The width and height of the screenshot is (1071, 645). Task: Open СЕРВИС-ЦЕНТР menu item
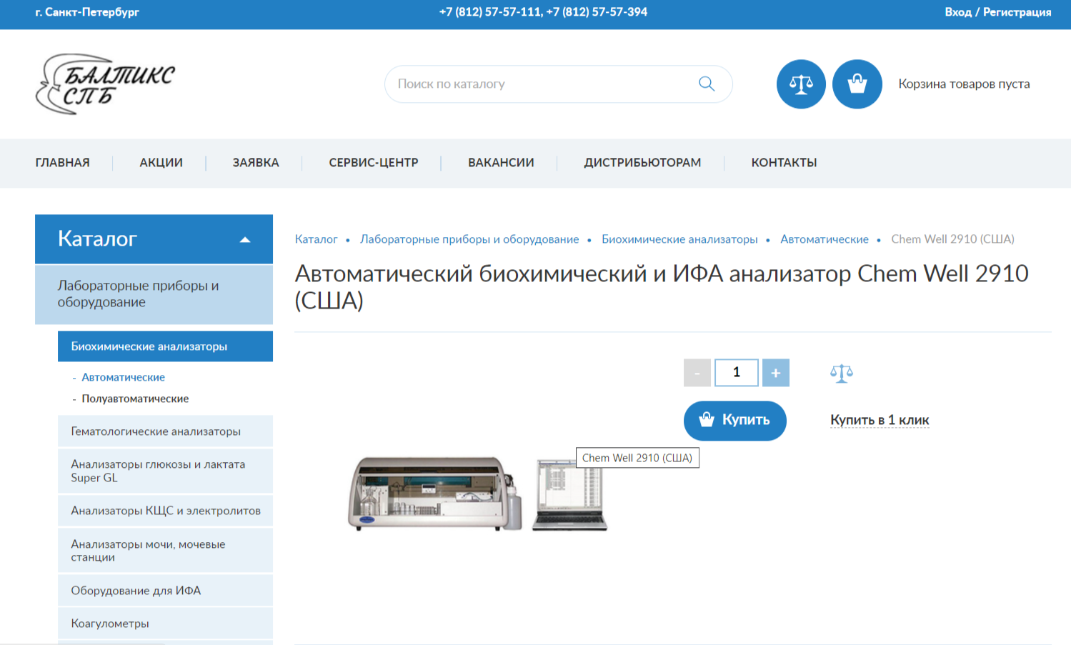(x=374, y=163)
